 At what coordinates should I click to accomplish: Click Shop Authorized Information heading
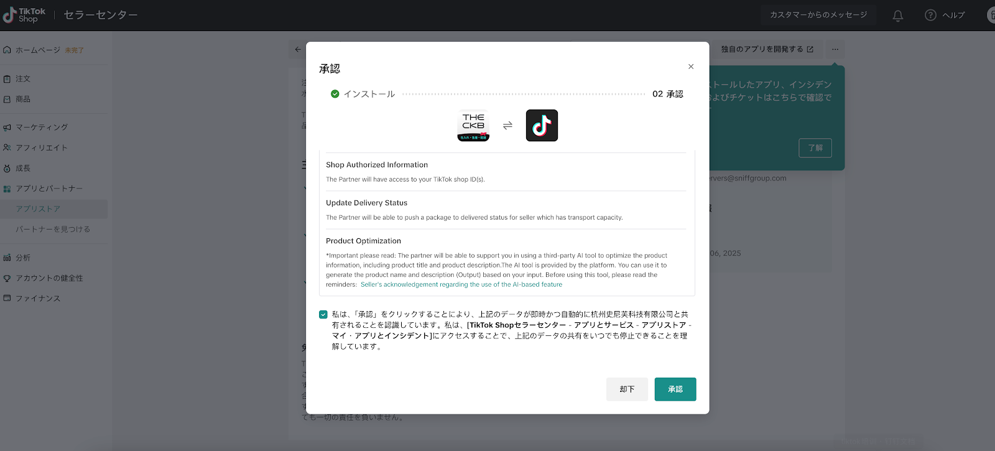pyautogui.click(x=377, y=165)
